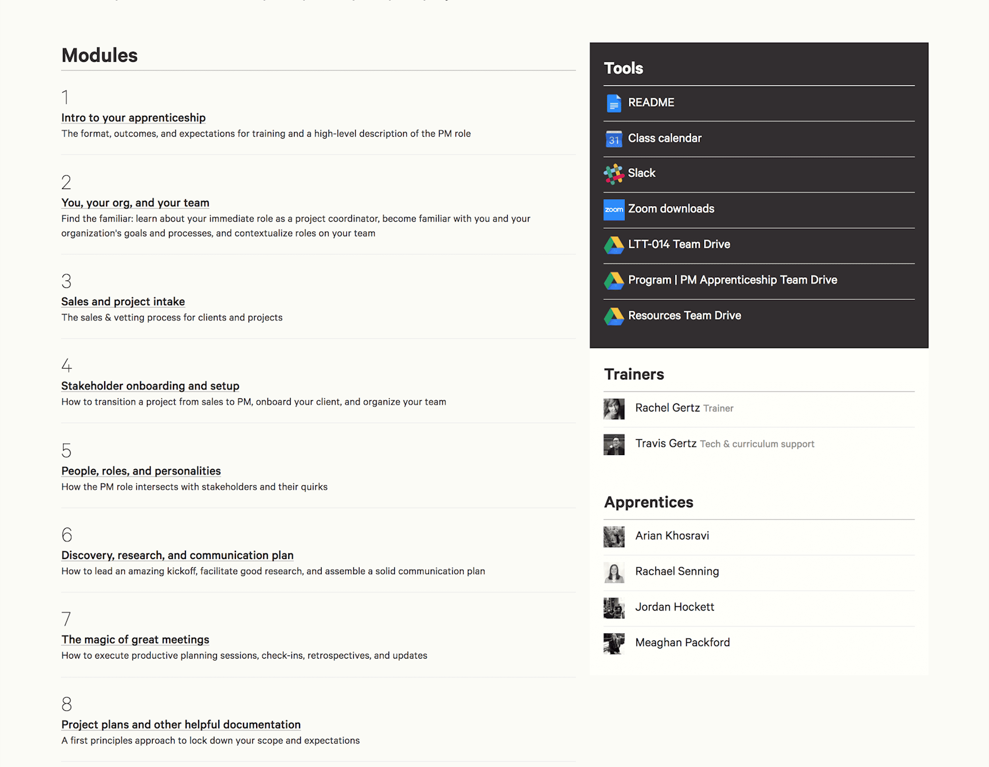The width and height of the screenshot is (989, 767).
Task: Open Project plans and other helpful documentation
Action: (x=181, y=725)
